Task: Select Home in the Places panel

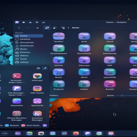Action: click(x=28, y=36)
